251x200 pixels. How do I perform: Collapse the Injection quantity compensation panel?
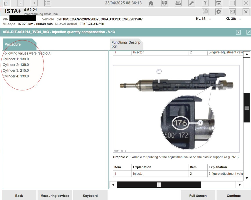[x=238, y=32]
